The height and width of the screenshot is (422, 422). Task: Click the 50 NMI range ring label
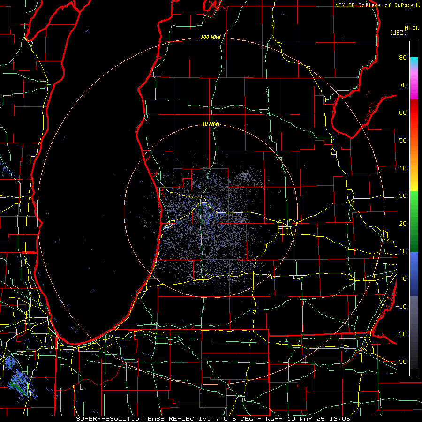click(x=211, y=124)
